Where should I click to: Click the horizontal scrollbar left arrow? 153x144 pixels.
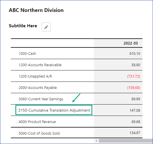click(96, 141)
